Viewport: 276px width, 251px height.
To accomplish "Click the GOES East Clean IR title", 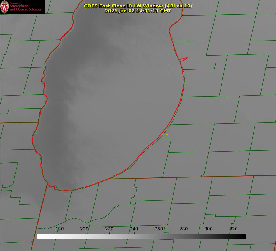I will point(138,6).
